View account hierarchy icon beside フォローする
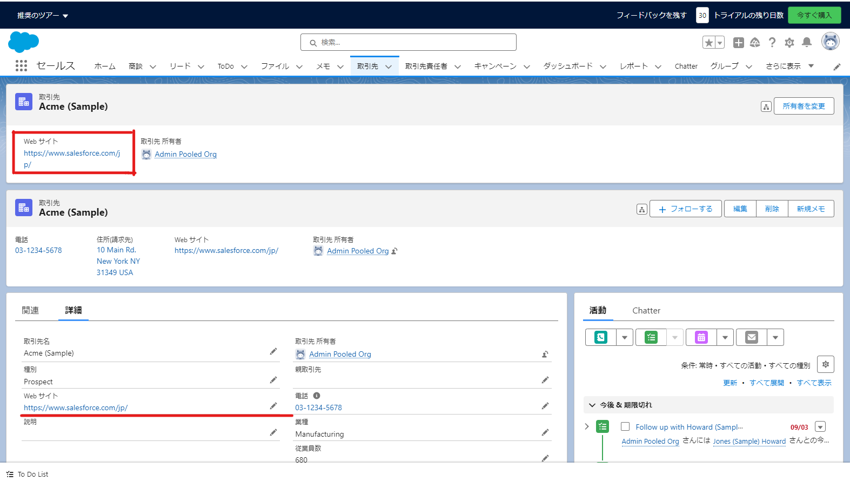Viewport: 850px width, 481px height. coord(642,209)
